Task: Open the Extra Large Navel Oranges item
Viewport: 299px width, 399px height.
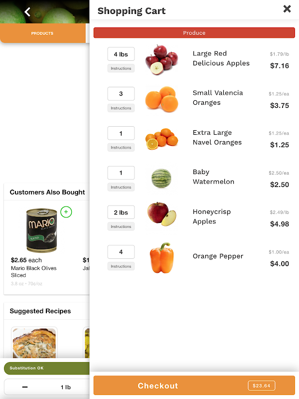Action: click(217, 138)
